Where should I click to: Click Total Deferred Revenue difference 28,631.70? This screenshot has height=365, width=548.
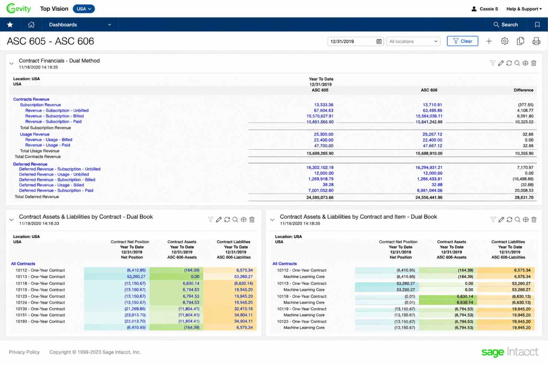(x=524, y=197)
